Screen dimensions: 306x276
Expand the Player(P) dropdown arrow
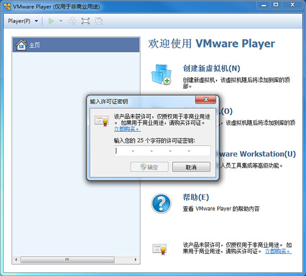click(36, 21)
